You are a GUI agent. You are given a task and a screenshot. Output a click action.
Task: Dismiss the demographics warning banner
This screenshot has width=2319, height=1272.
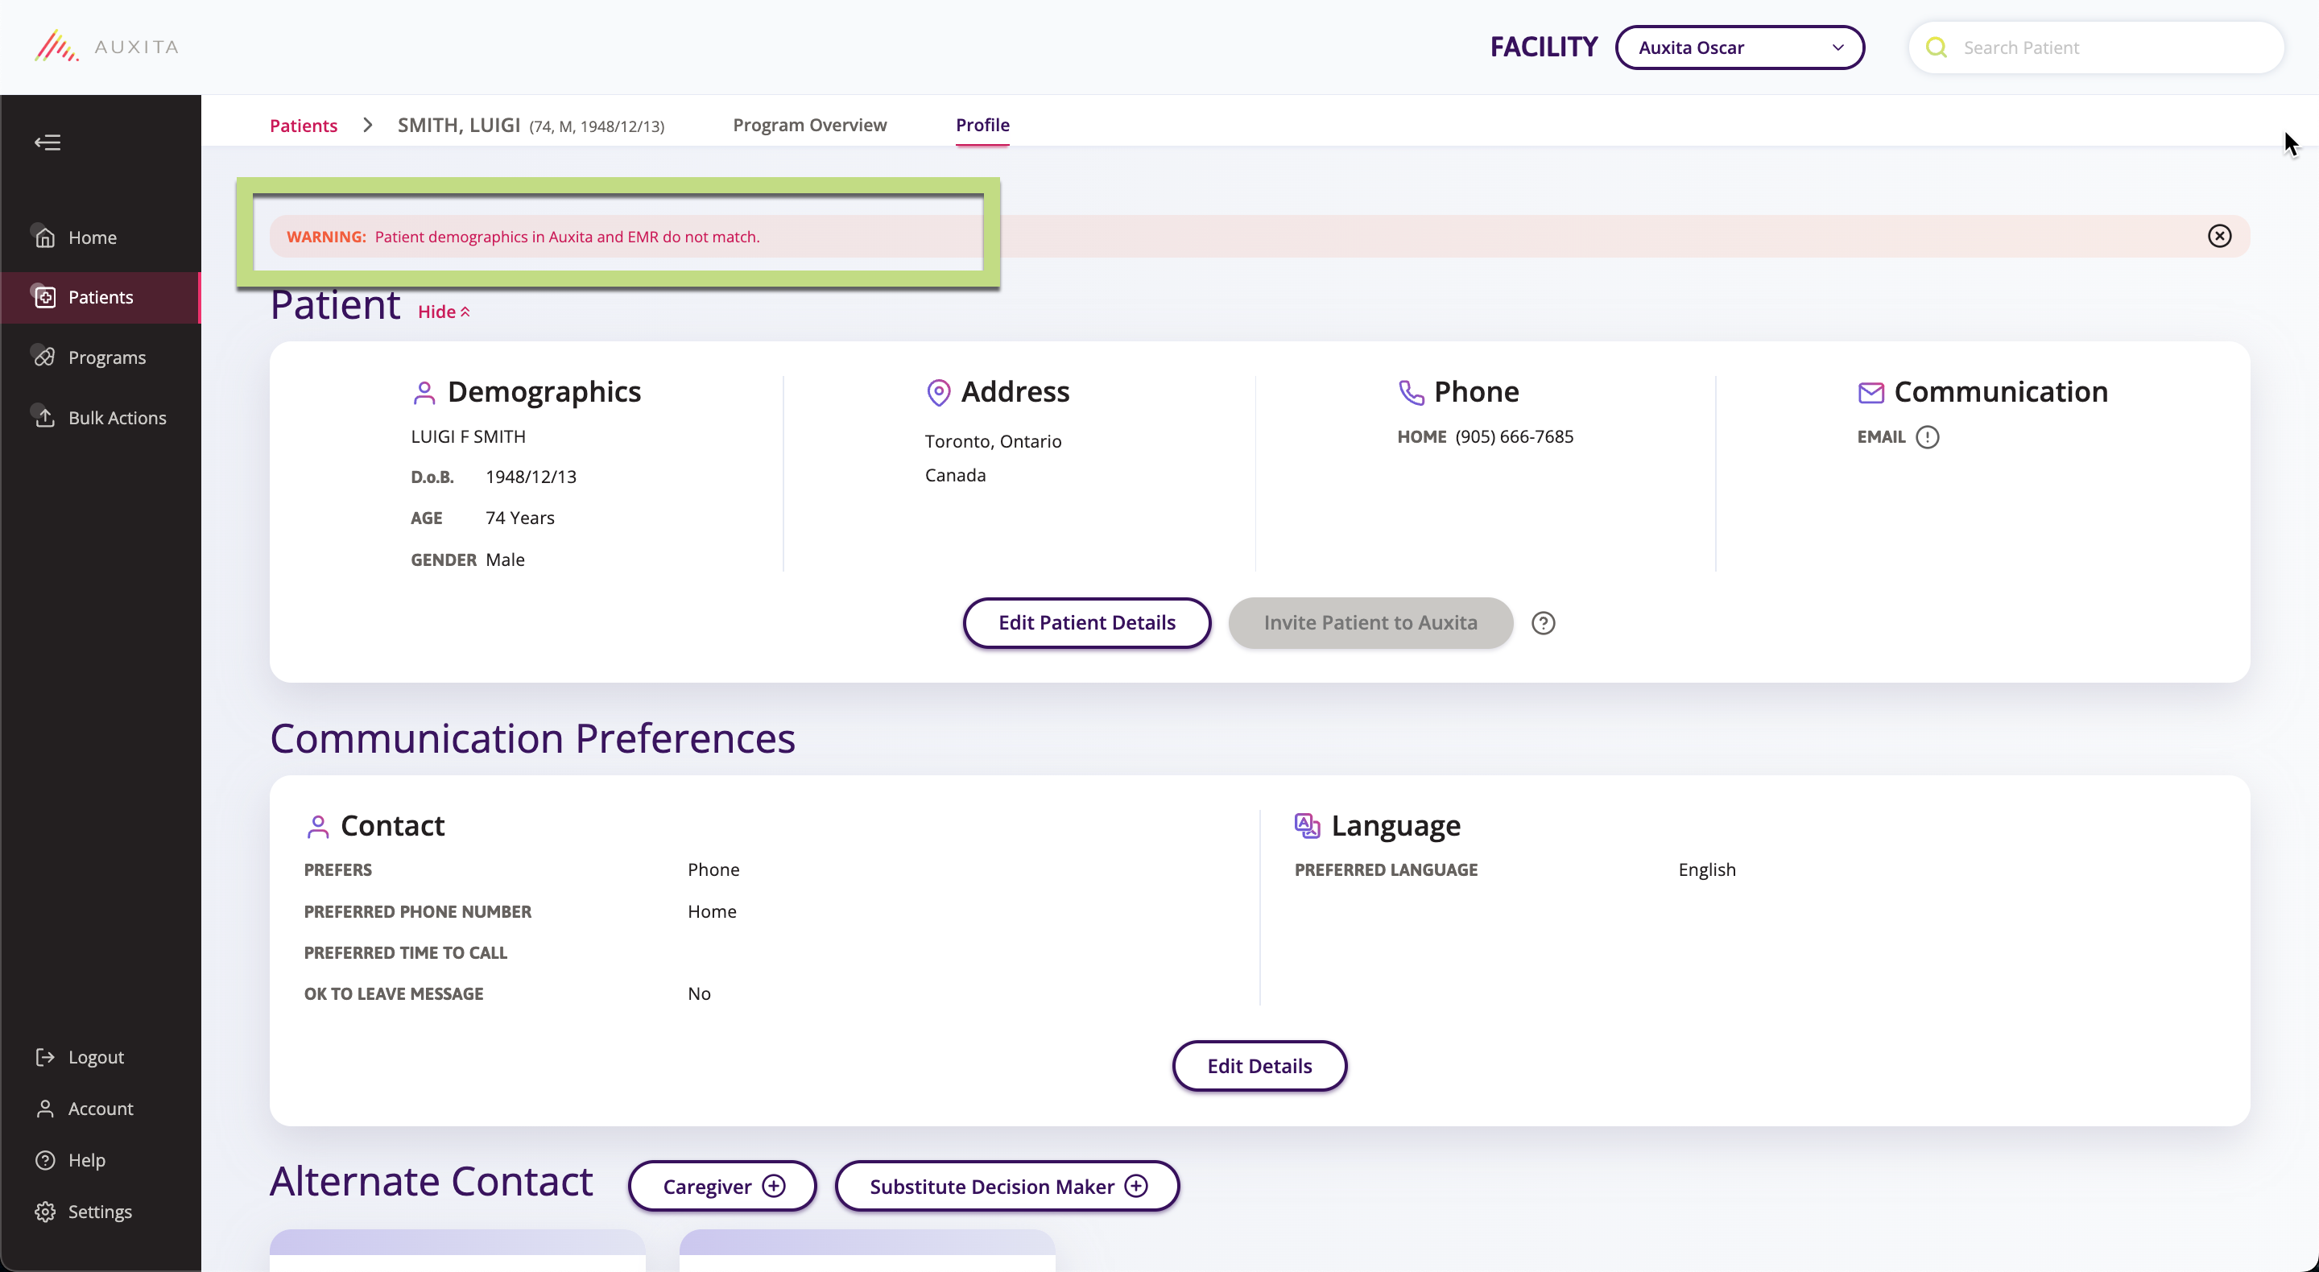(x=2219, y=236)
